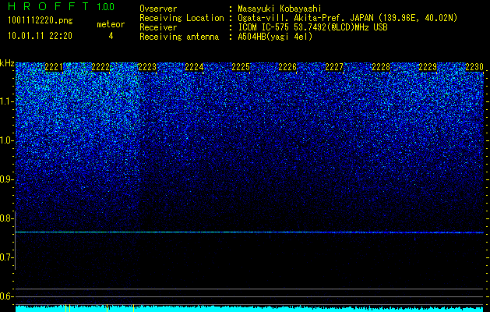The height and width of the screenshot is (312, 490).
Task: Click the 0.8 kHz axis label
Action: [6, 218]
